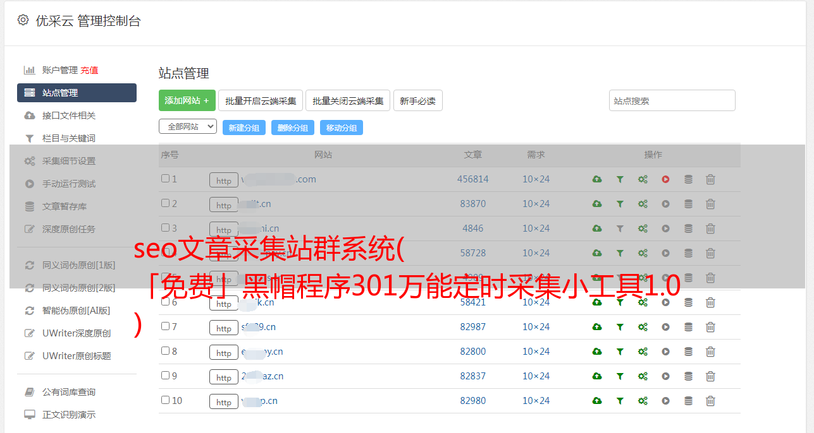Click cloud upload icon in row 8

597,352
